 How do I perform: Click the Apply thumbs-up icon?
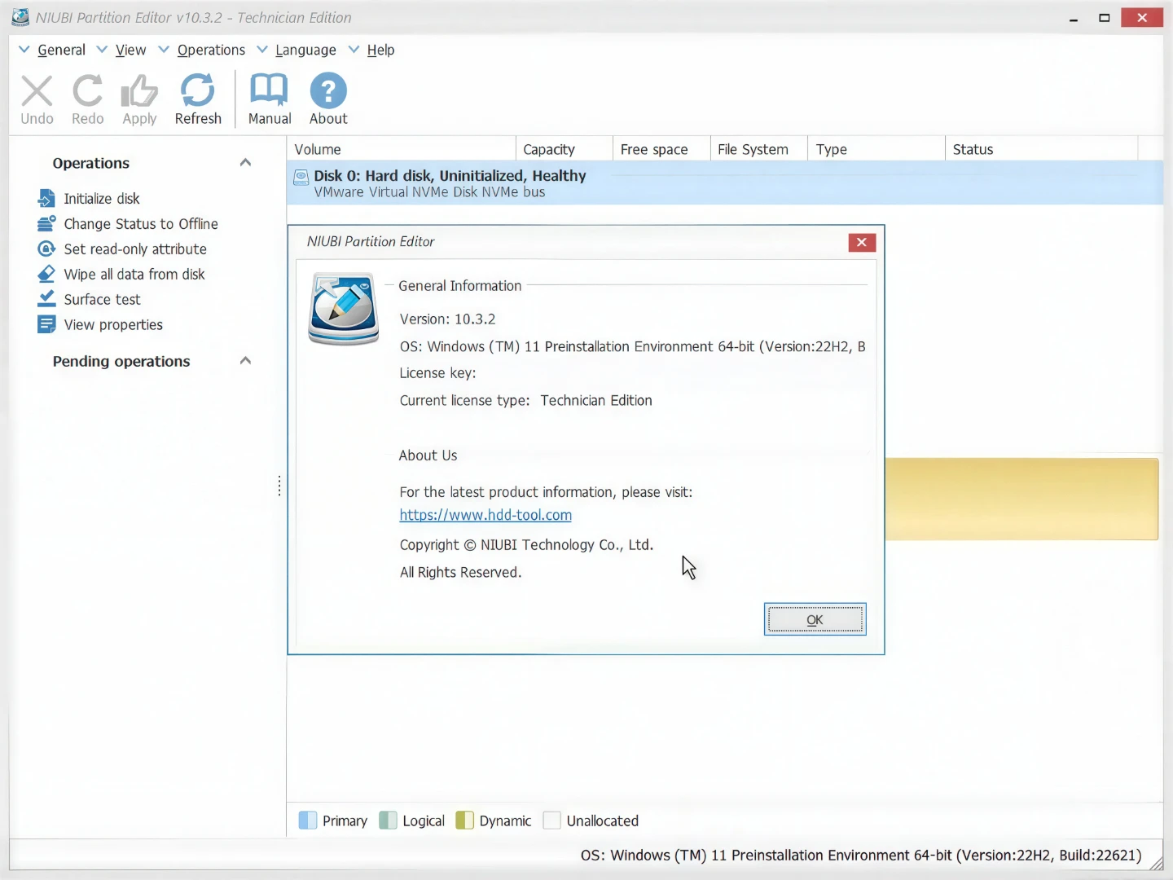tap(139, 91)
